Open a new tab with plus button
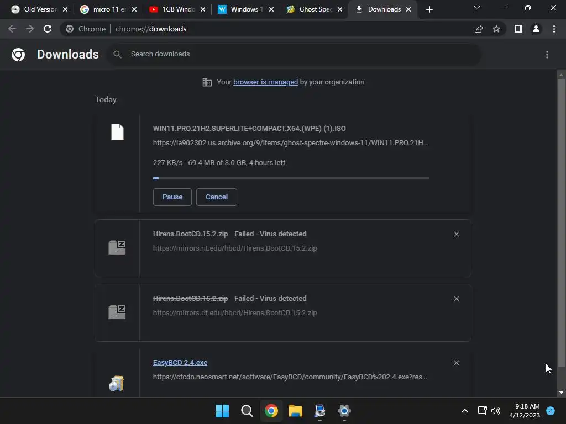 click(x=429, y=9)
